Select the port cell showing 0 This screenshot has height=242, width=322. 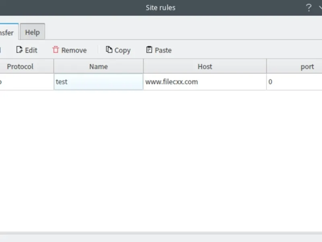(294, 82)
